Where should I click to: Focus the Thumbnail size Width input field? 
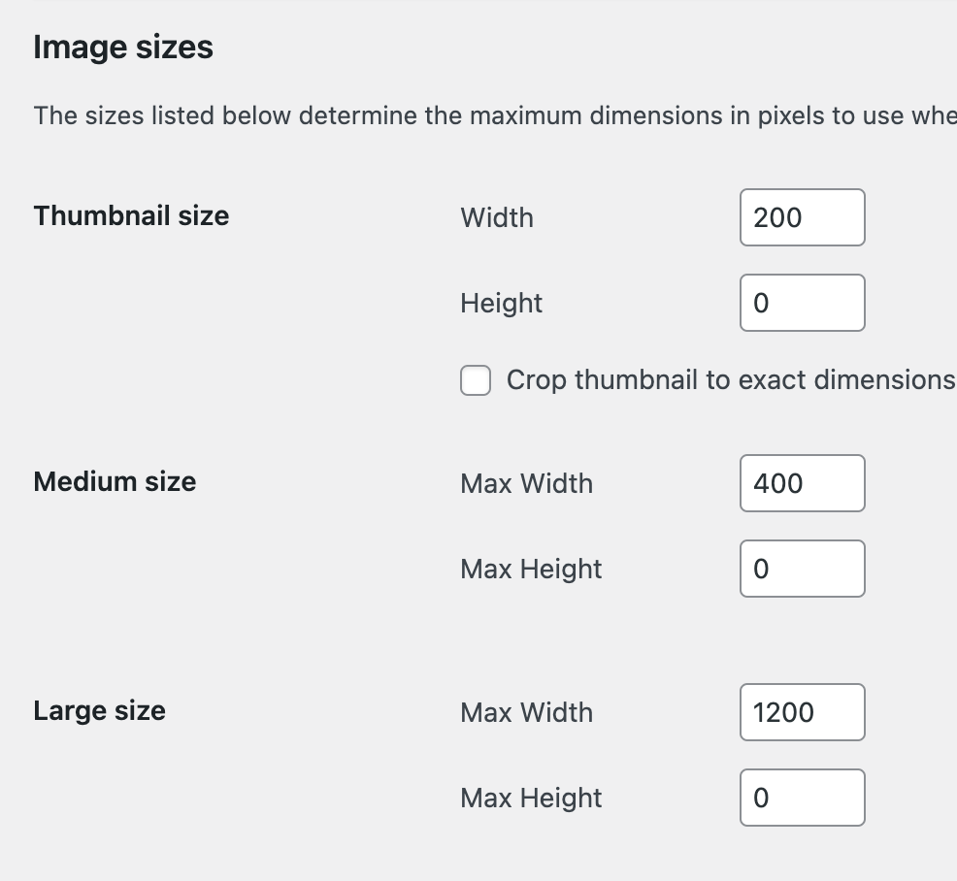(802, 217)
